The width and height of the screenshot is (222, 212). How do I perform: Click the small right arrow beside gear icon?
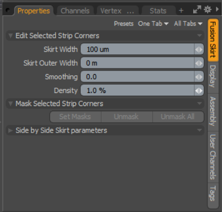(x=217, y=9)
